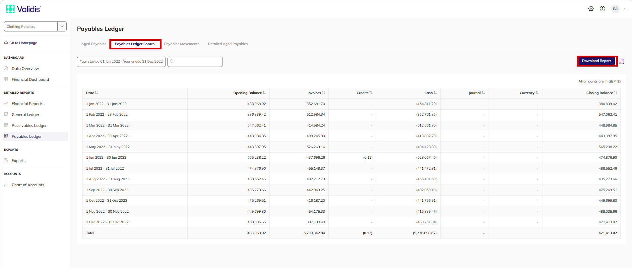
Task: Open the settings gear icon
Action: [591, 9]
